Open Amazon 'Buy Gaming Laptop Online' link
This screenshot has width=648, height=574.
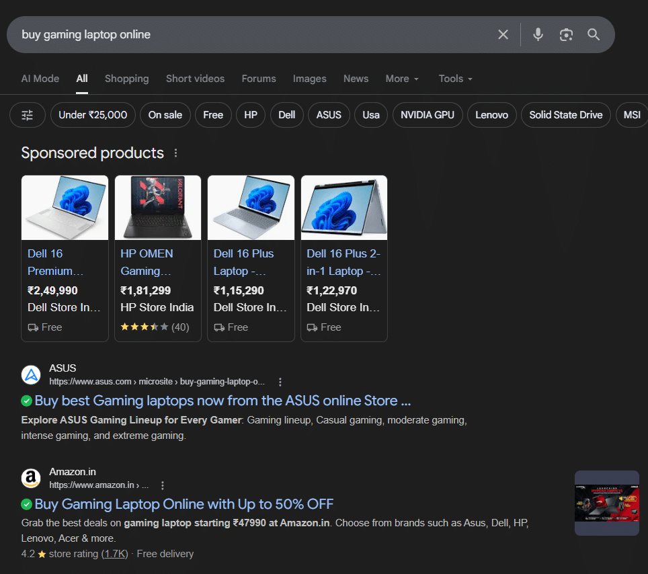point(184,504)
